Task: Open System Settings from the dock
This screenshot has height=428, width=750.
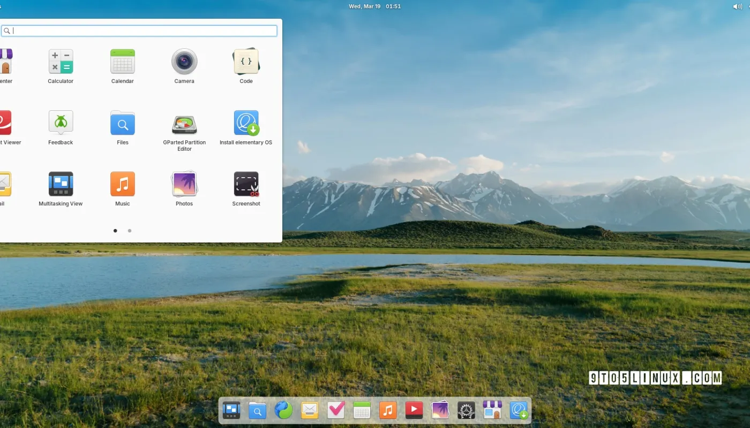Action: [466, 410]
